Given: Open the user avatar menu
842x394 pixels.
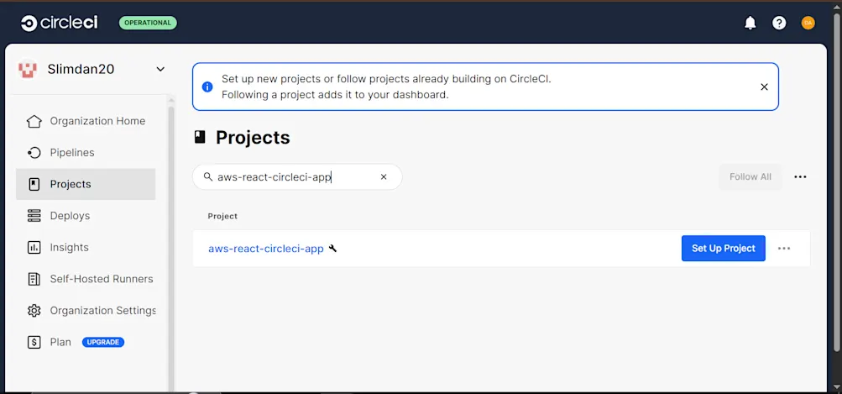Looking at the screenshot, I should click(808, 24).
